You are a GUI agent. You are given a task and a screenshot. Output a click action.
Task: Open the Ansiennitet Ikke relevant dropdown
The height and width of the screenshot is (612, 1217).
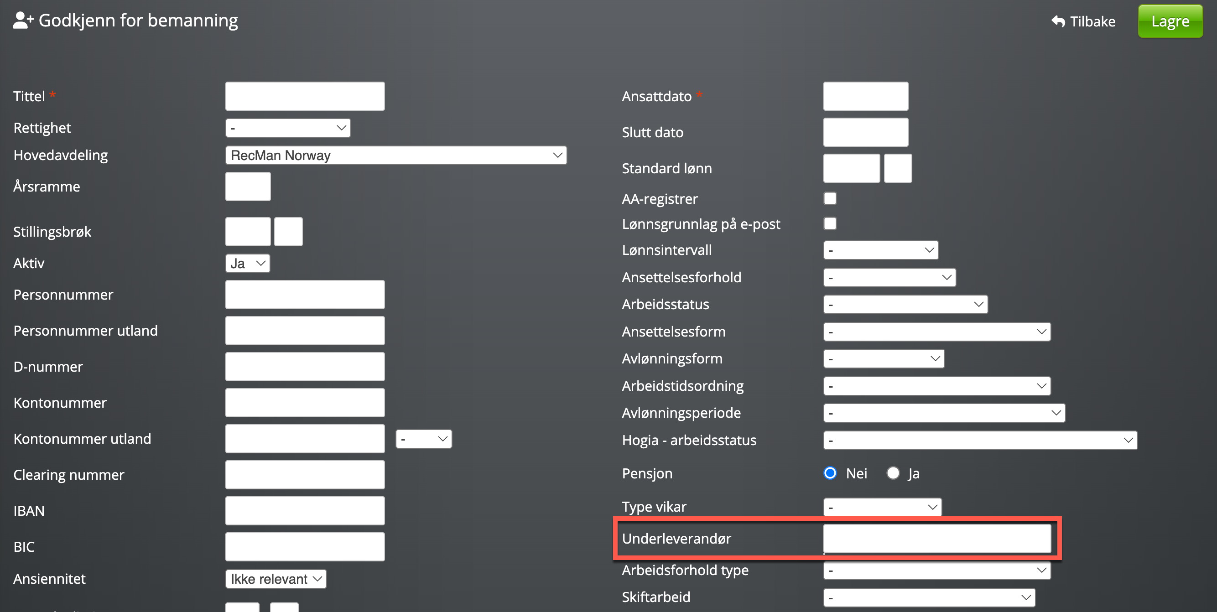[x=276, y=579]
